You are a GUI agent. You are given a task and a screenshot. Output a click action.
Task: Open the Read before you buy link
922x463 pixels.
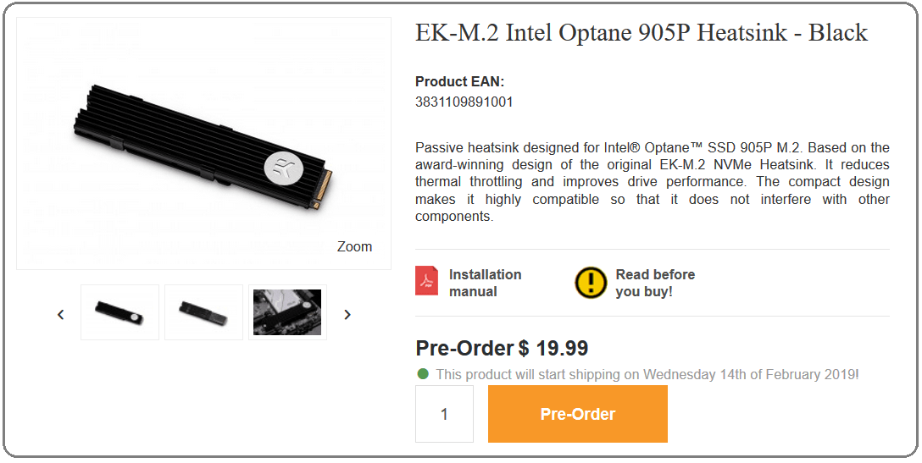[655, 283]
